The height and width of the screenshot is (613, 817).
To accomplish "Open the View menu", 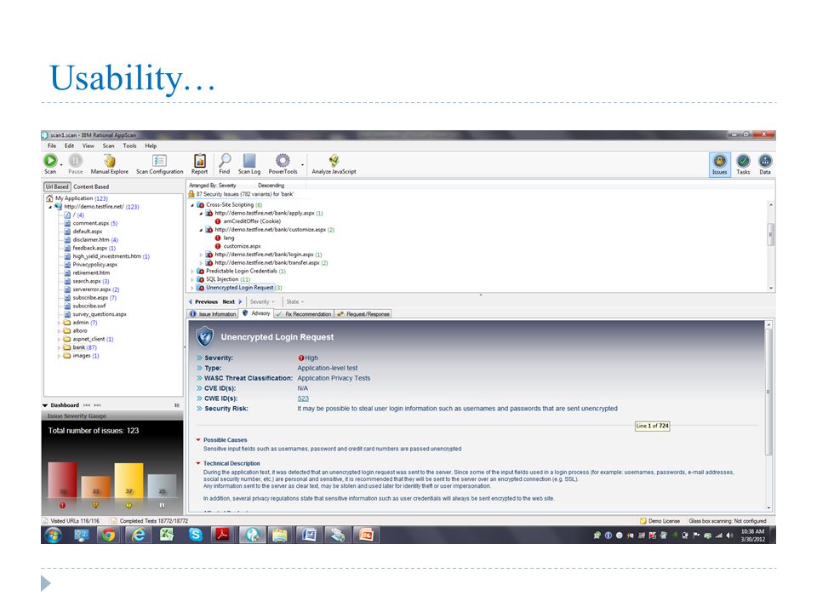I will tap(89, 146).
